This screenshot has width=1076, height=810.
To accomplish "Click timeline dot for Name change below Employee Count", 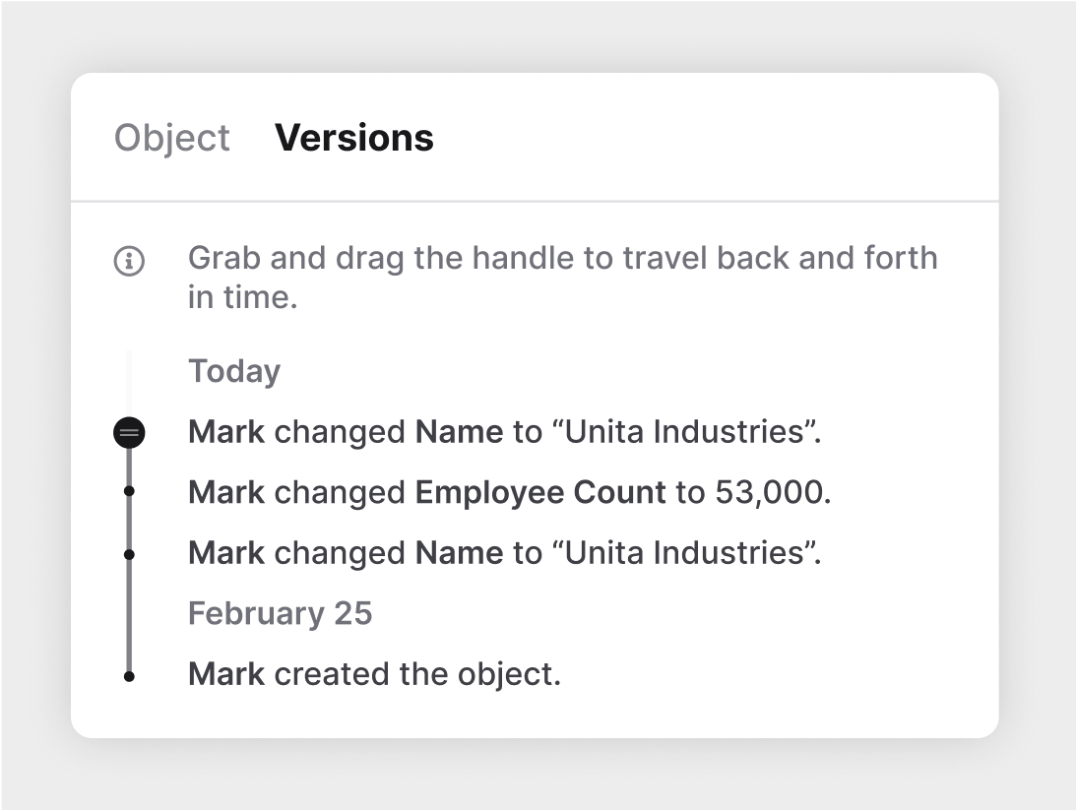I will [x=129, y=554].
